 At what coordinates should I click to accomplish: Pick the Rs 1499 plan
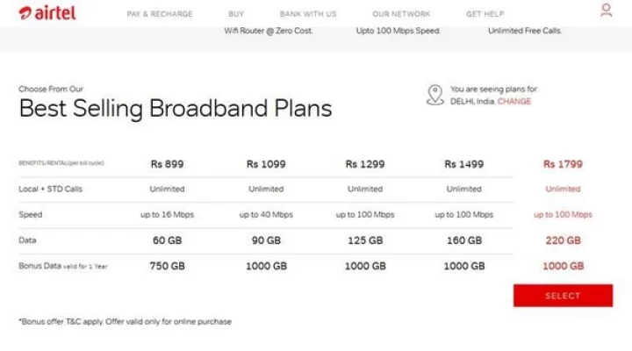(463, 164)
